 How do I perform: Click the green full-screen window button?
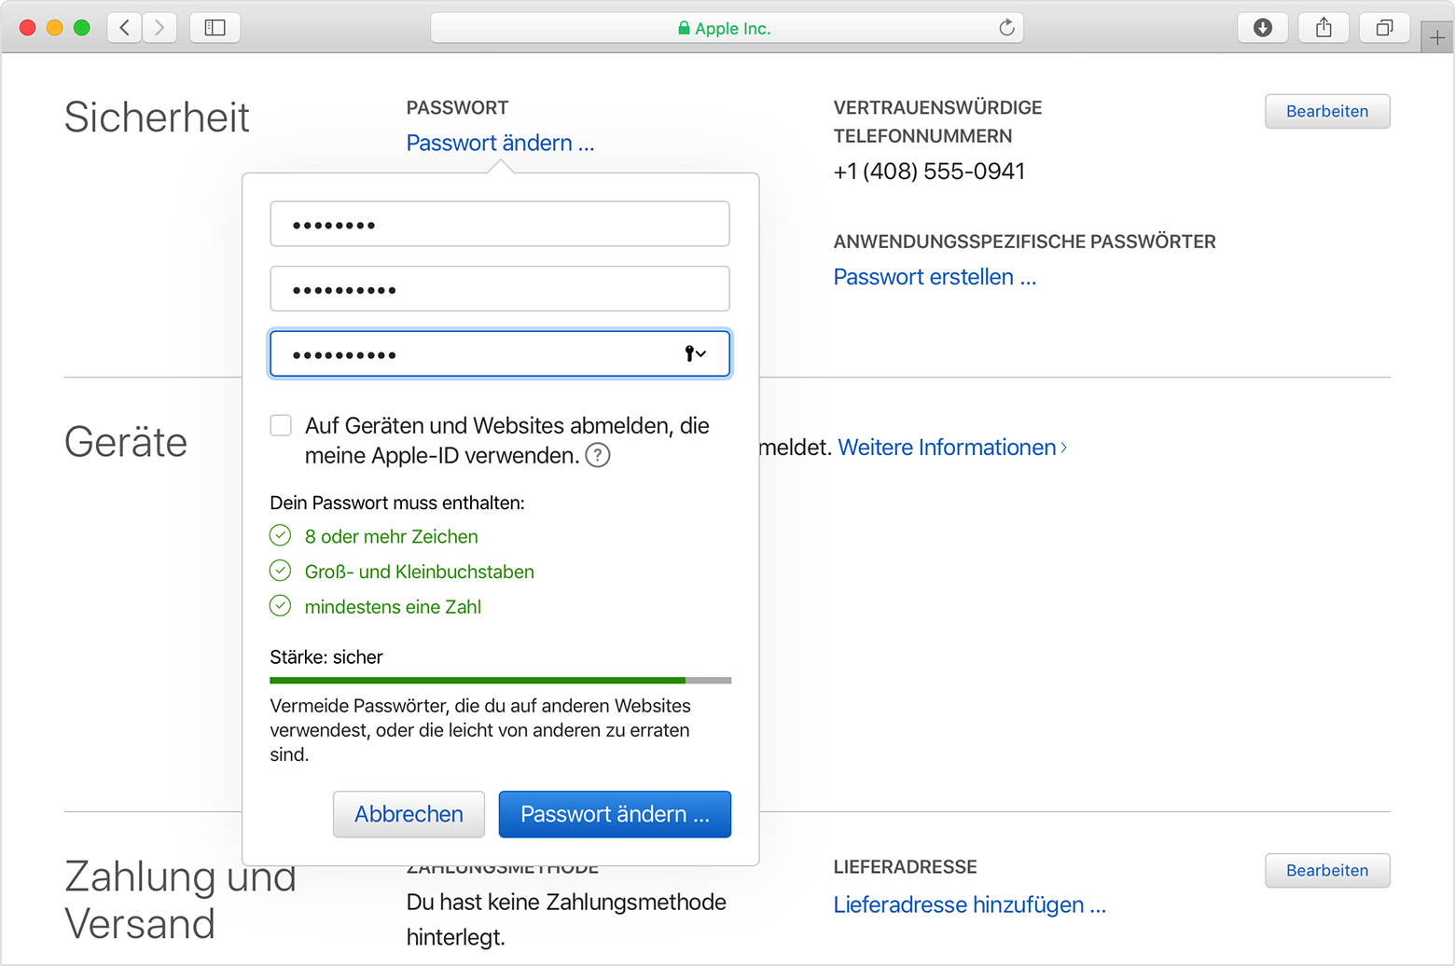point(82,28)
